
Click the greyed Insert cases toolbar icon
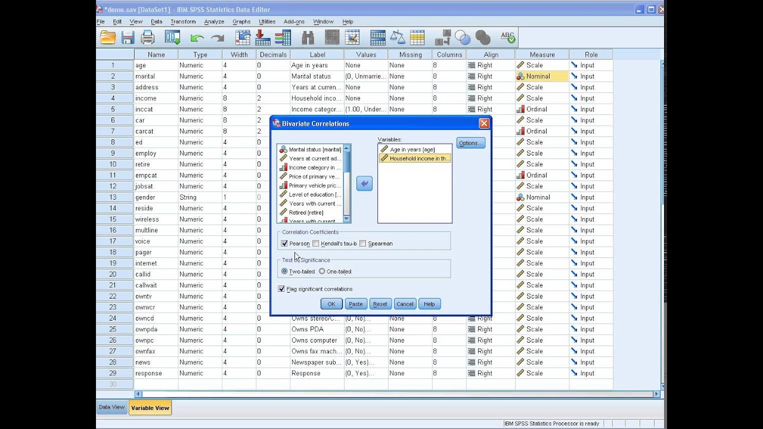[332, 38]
